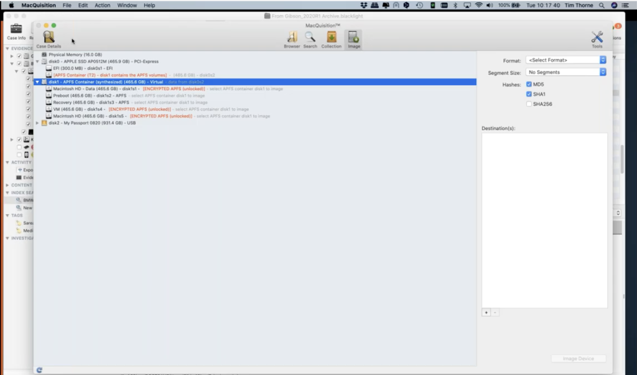Open Case Details in the MacQuisition toolbar
637x375 pixels.
(x=49, y=39)
